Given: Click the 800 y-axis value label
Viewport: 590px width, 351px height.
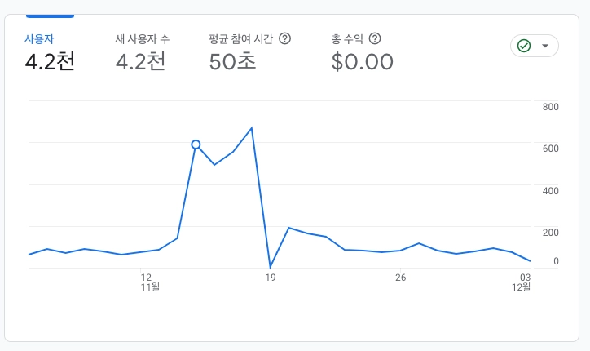Looking at the screenshot, I should pos(550,107).
